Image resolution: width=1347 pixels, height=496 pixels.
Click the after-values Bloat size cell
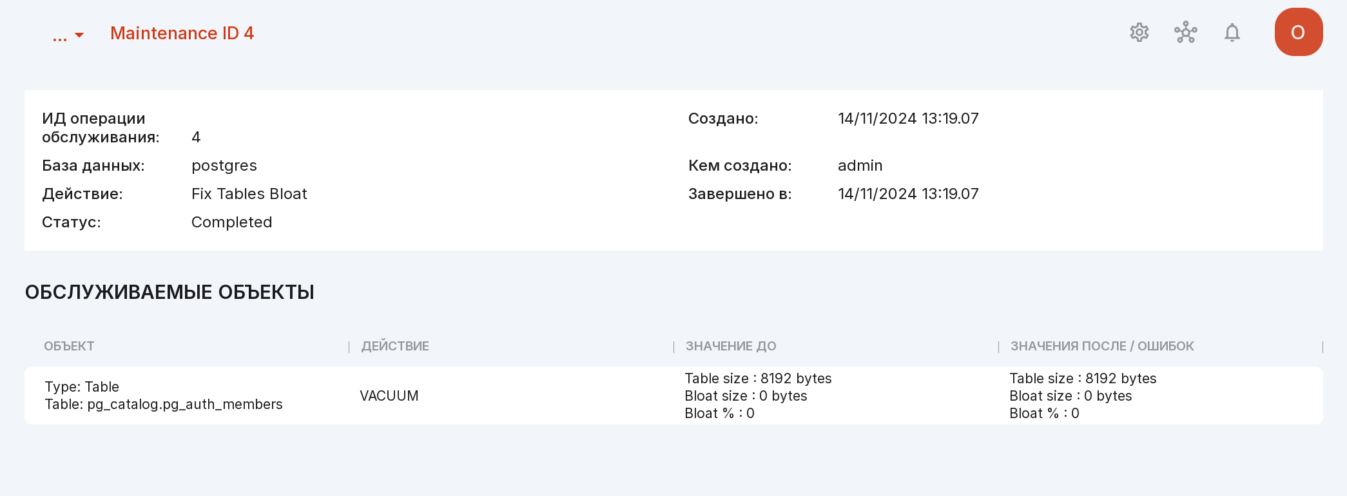tap(1071, 396)
